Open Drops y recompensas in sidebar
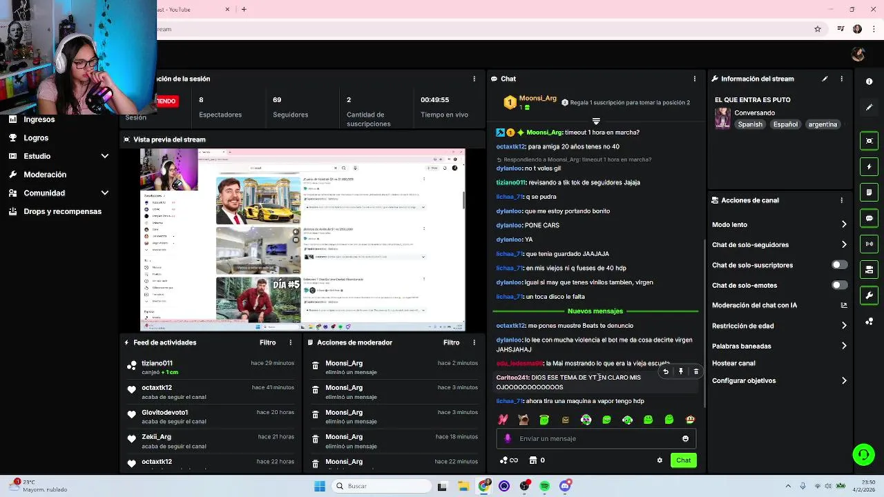The image size is (884, 497). click(x=62, y=211)
